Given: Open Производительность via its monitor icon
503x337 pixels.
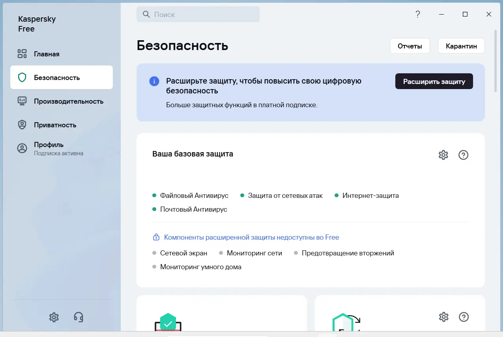Looking at the screenshot, I should coord(21,101).
